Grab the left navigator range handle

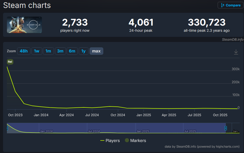point(7,128)
